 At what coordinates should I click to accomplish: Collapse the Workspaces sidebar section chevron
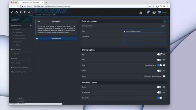pos(31,26)
